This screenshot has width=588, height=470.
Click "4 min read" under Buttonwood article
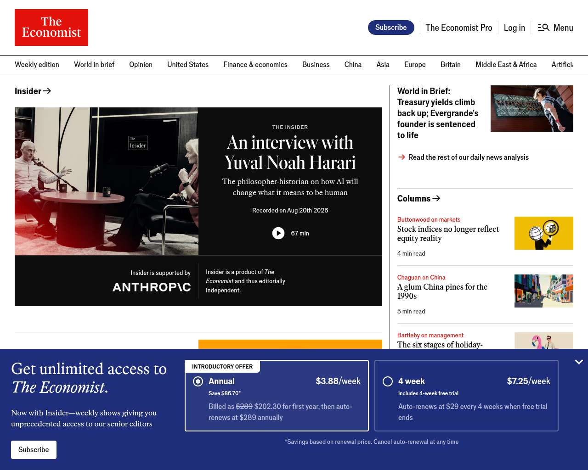coord(411,253)
